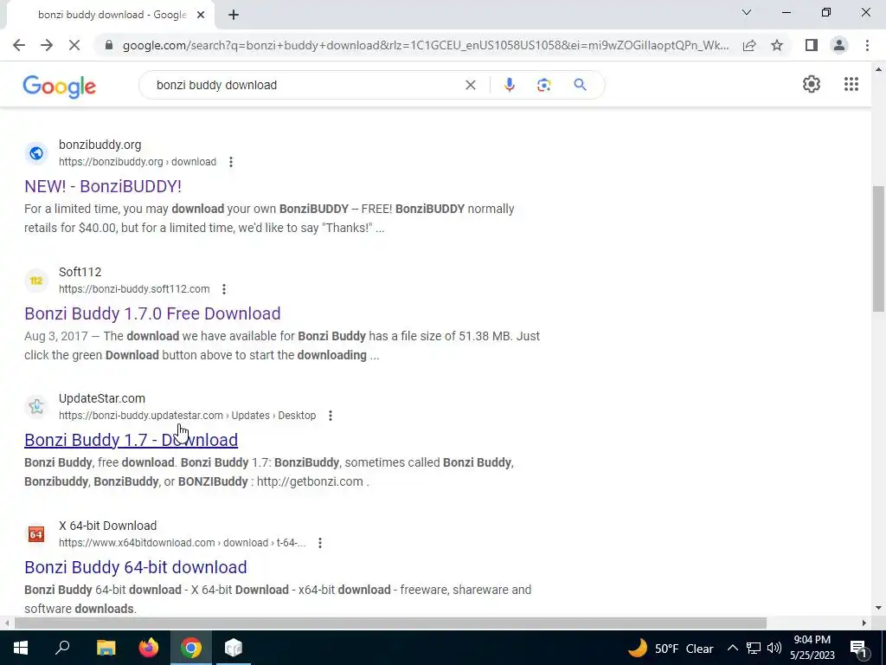Image resolution: width=886 pixels, height=665 pixels.
Task: Show hidden system tray icons
Action: pyautogui.click(x=732, y=648)
